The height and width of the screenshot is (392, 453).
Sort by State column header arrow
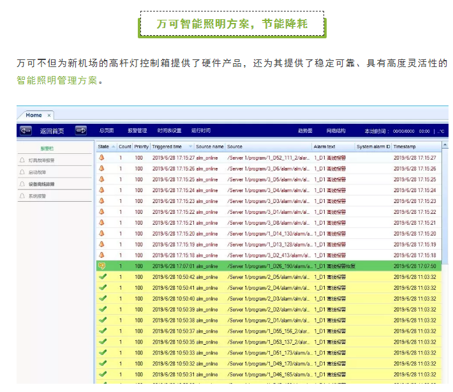tap(114, 147)
